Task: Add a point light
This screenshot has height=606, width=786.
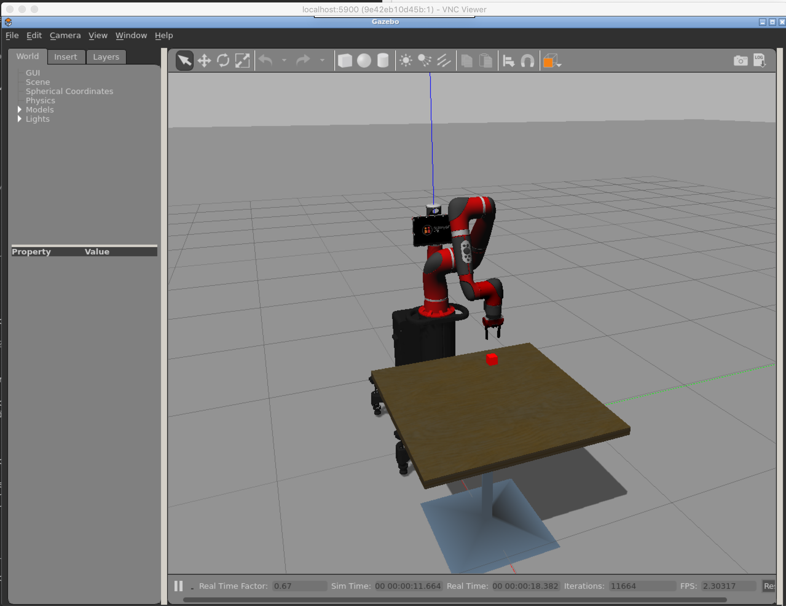Action: point(406,61)
